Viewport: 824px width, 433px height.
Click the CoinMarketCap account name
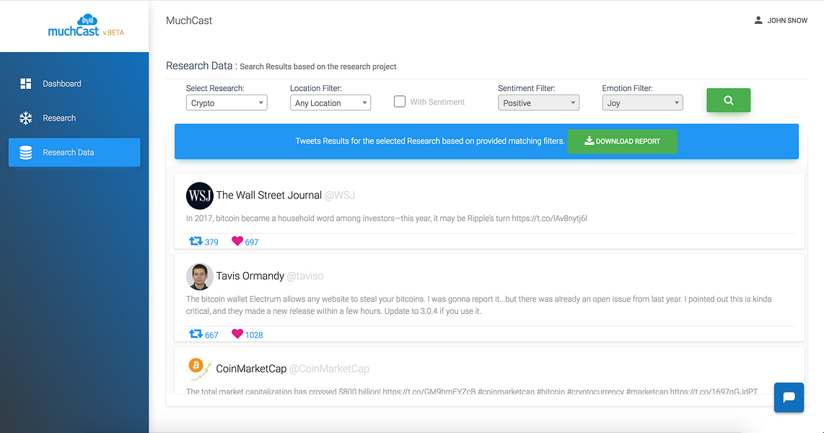pos(251,369)
